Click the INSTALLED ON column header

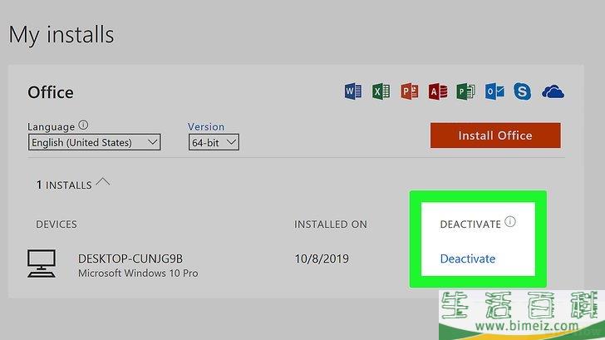[331, 224]
